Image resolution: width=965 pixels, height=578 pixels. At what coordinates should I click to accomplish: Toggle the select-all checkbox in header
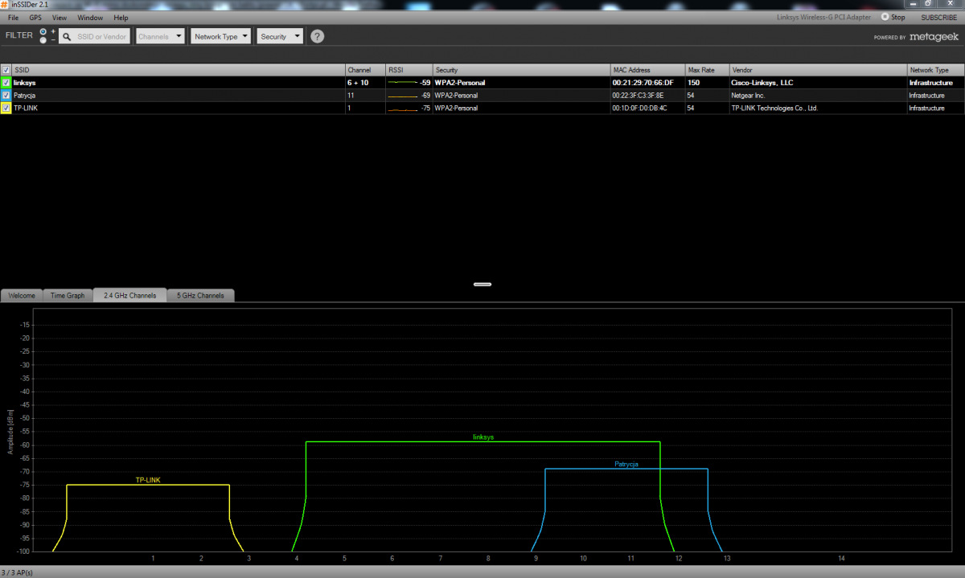click(x=6, y=70)
